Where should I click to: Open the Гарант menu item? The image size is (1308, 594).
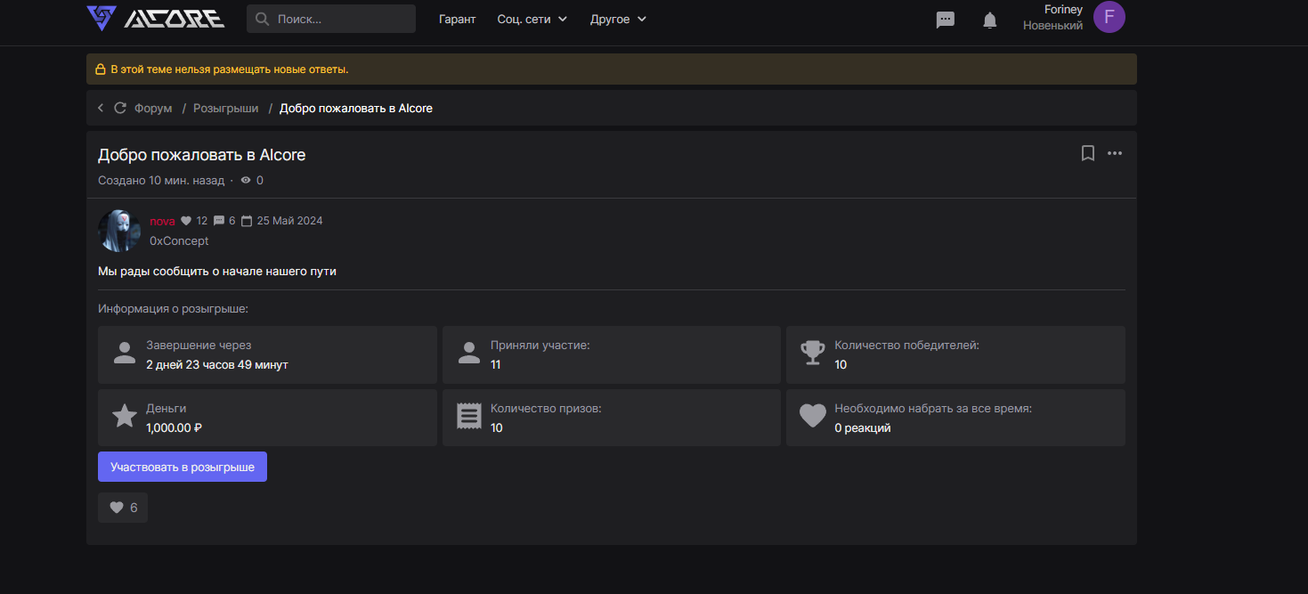click(458, 19)
